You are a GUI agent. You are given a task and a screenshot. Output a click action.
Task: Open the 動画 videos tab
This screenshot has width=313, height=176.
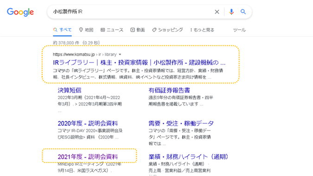pos(138,30)
